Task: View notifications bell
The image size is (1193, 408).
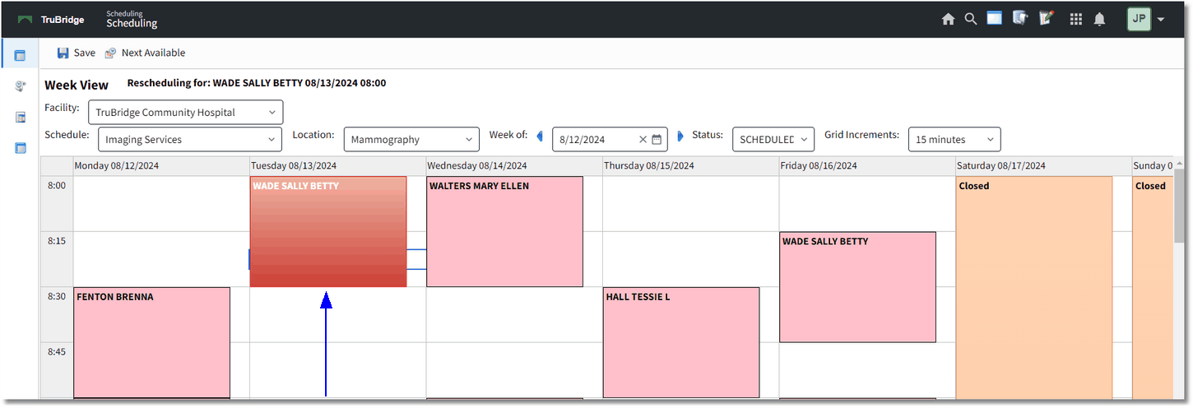Action: 1099,19
